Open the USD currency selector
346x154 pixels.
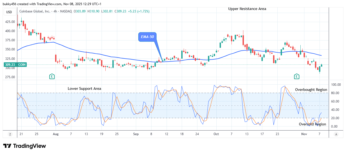coord(9,12)
